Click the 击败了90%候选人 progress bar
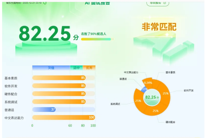The height and width of the screenshot is (138, 205). (97, 39)
